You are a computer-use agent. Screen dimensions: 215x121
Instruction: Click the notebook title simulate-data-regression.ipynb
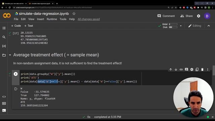click(x=44, y=14)
